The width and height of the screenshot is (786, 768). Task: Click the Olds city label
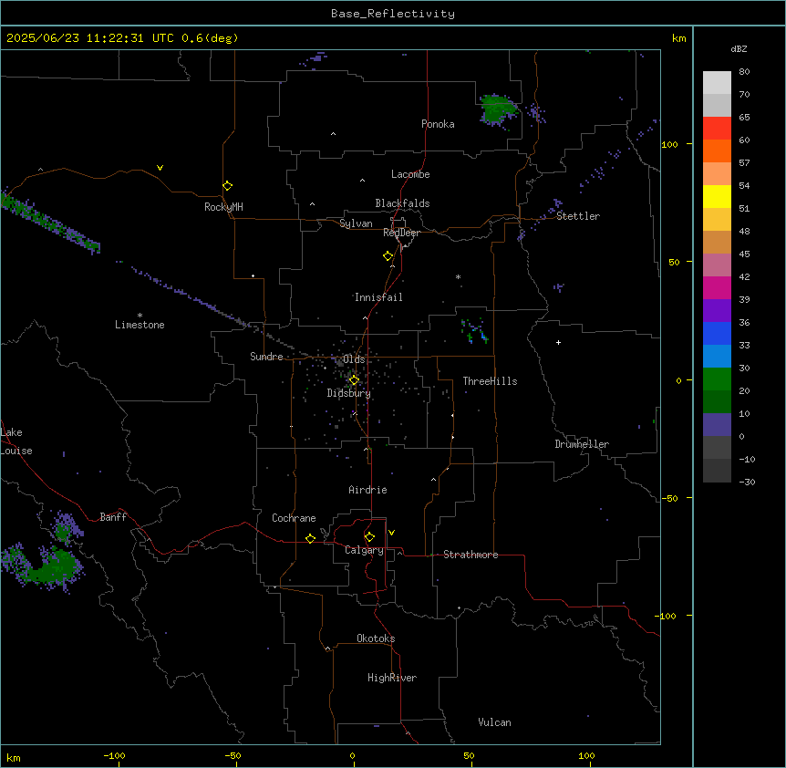(x=354, y=359)
